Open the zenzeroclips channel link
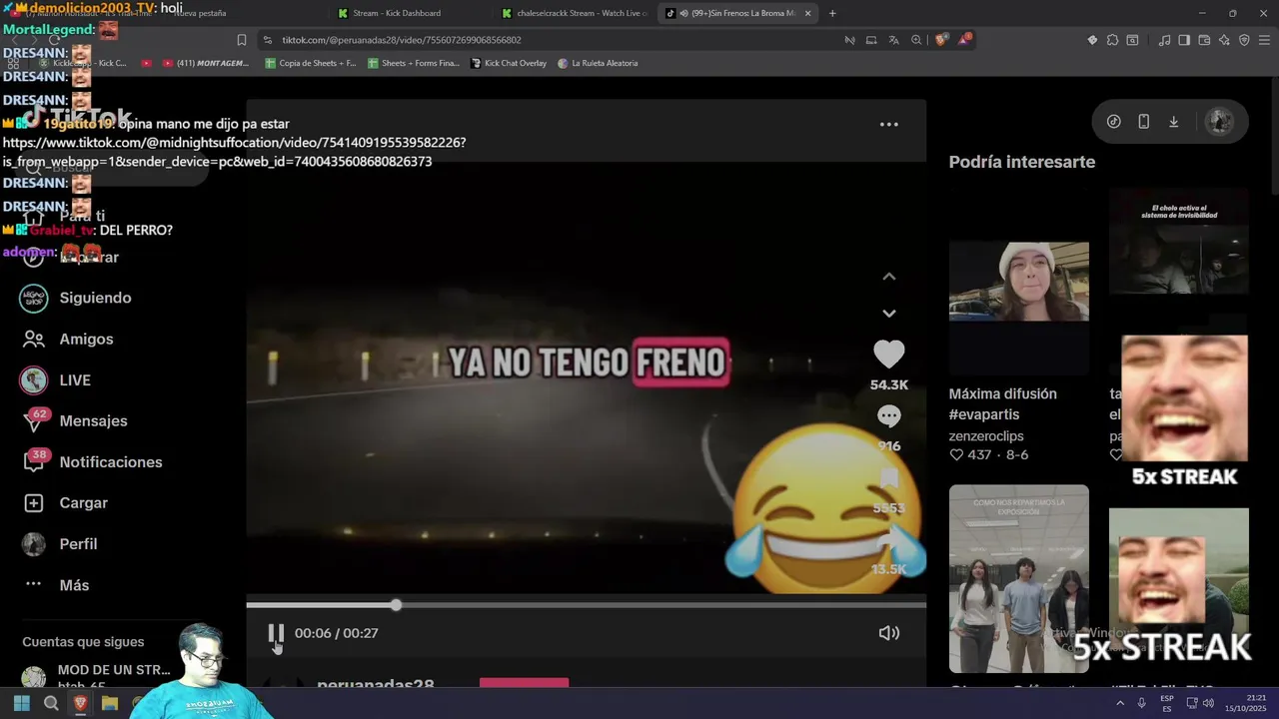 tap(985, 435)
